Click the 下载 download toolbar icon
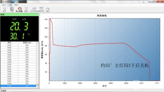 (12, 9)
